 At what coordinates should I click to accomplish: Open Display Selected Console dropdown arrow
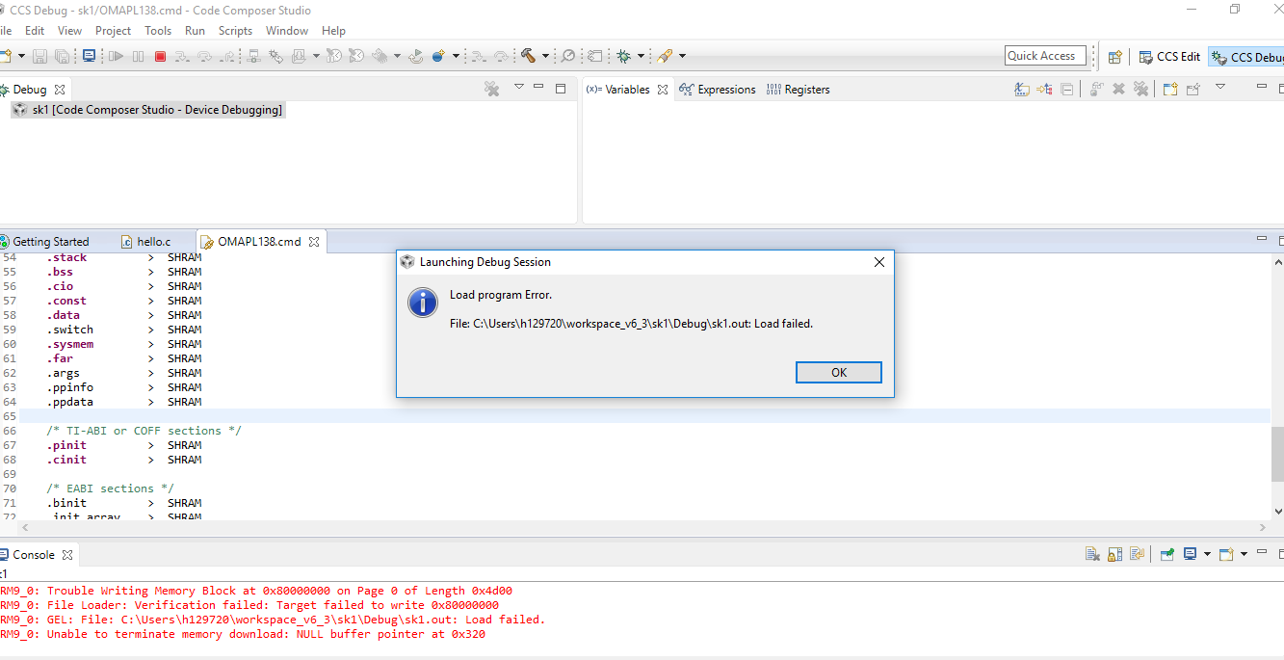(1207, 554)
